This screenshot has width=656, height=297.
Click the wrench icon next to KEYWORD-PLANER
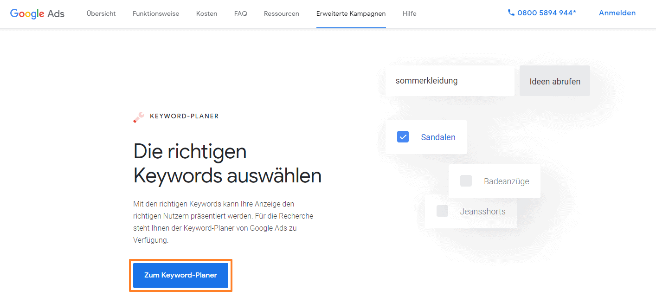tap(139, 117)
